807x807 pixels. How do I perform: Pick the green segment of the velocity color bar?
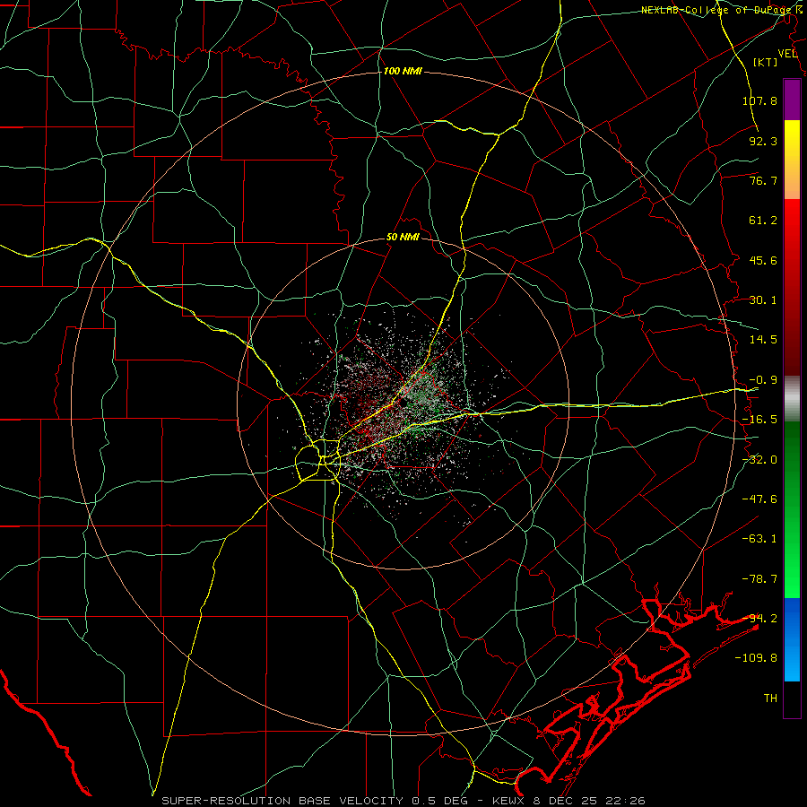point(792,509)
